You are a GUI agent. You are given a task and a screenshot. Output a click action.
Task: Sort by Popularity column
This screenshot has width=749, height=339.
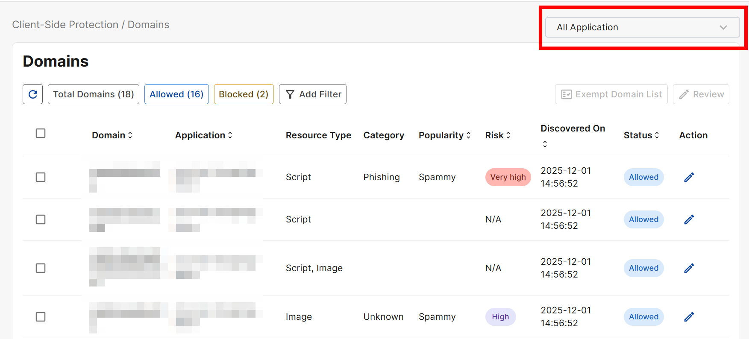coord(469,135)
